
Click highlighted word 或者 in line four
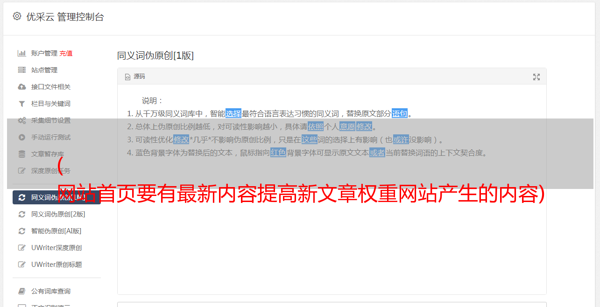pyautogui.click(x=377, y=153)
